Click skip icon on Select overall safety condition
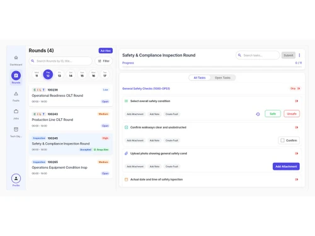Screen dimensions: 315x236 point(297,101)
